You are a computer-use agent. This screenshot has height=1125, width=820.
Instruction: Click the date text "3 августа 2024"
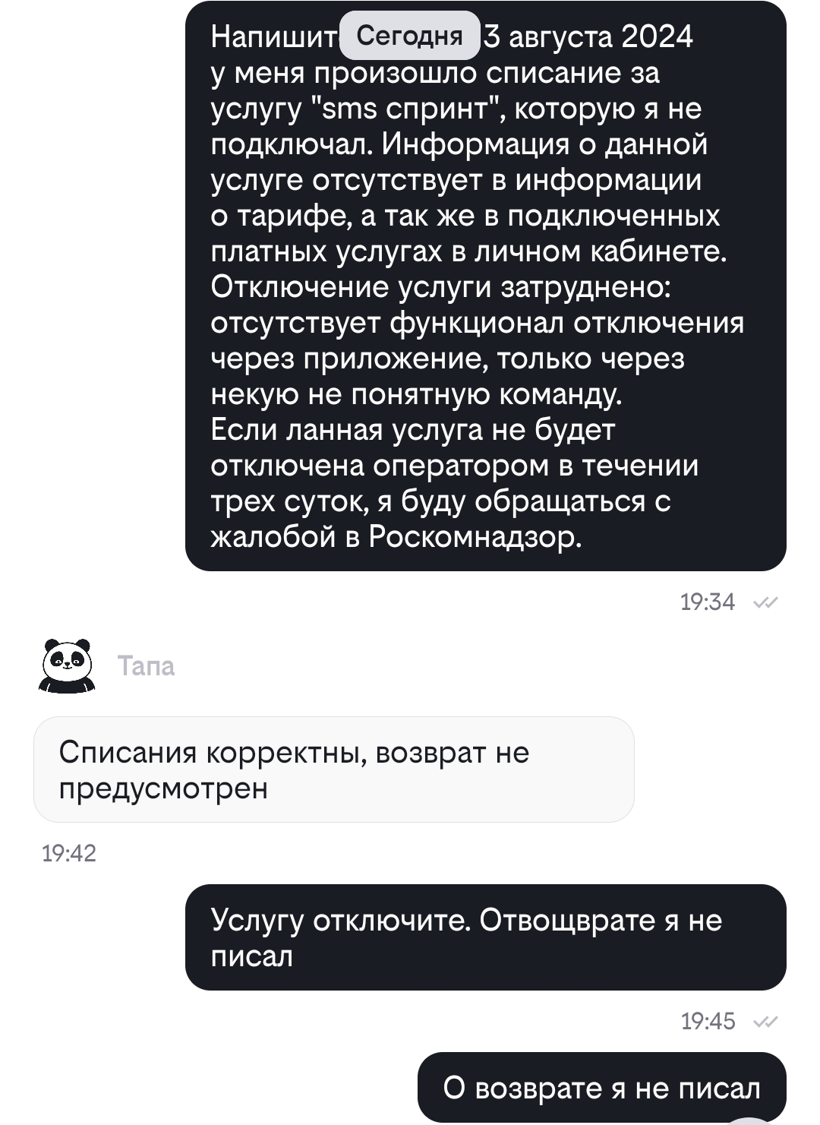click(x=589, y=36)
